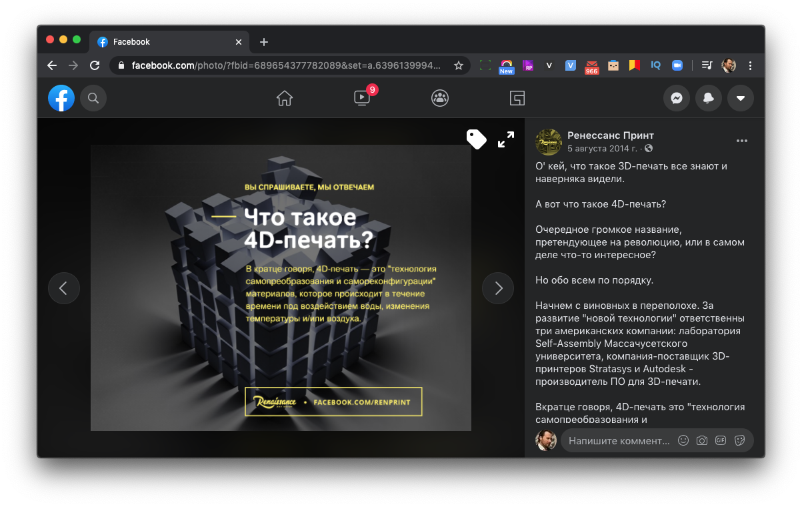802x507 pixels.
Task: Click the public audience globe icon
Action: 649,148
